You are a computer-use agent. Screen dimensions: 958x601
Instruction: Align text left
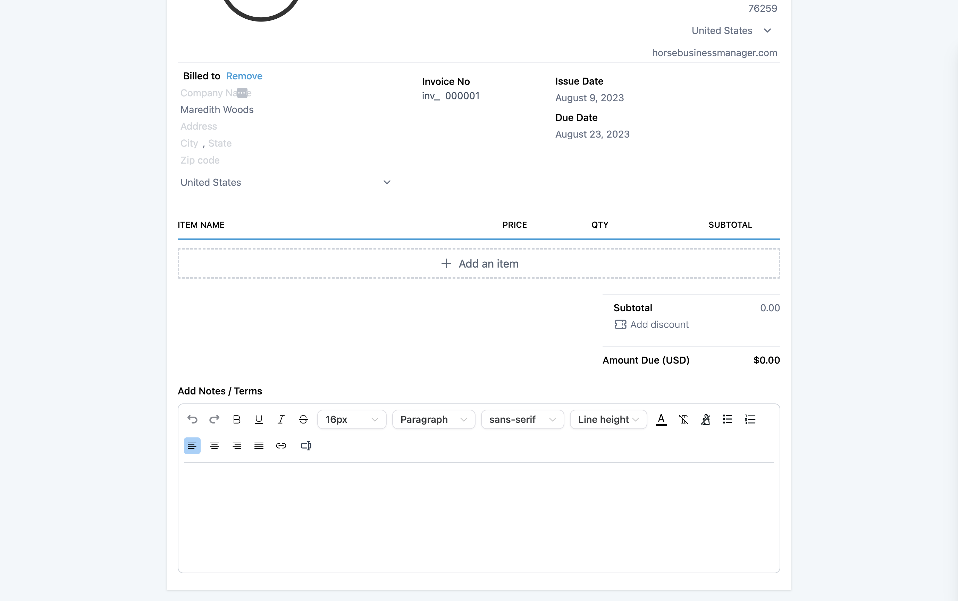point(192,445)
